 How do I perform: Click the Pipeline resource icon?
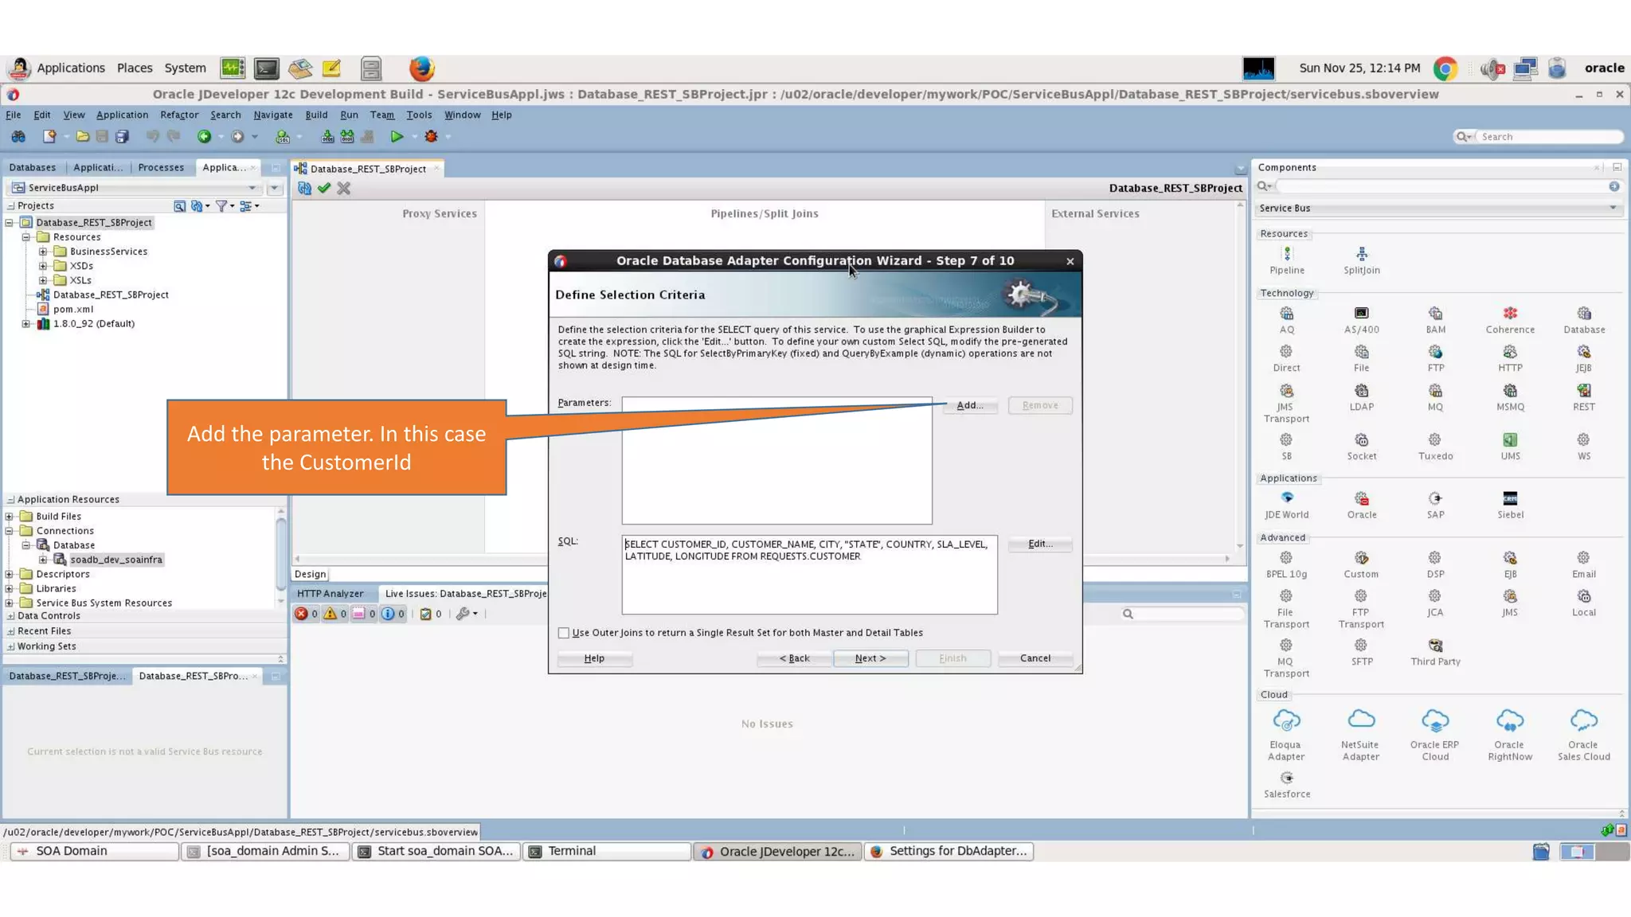1286,255
